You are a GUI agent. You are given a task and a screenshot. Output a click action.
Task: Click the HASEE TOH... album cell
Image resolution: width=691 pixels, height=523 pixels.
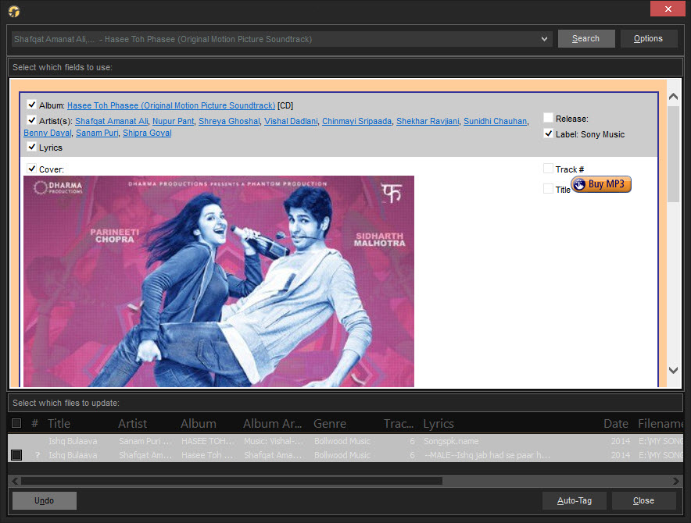tap(208, 441)
